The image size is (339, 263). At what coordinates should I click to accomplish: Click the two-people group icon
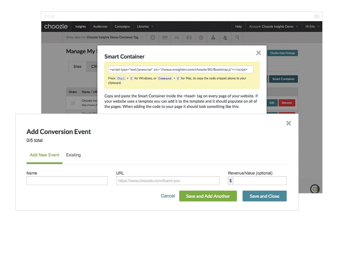(225, 38)
